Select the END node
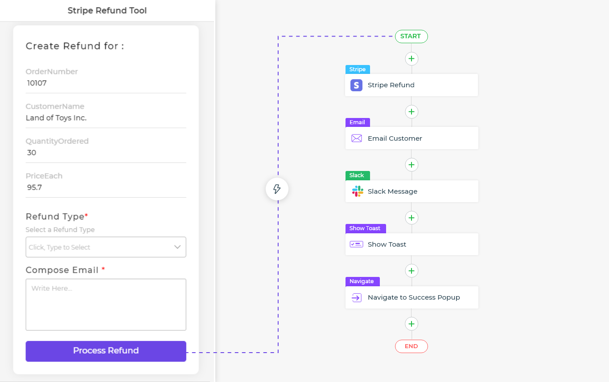This screenshot has height=382, width=609. (411, 346)
